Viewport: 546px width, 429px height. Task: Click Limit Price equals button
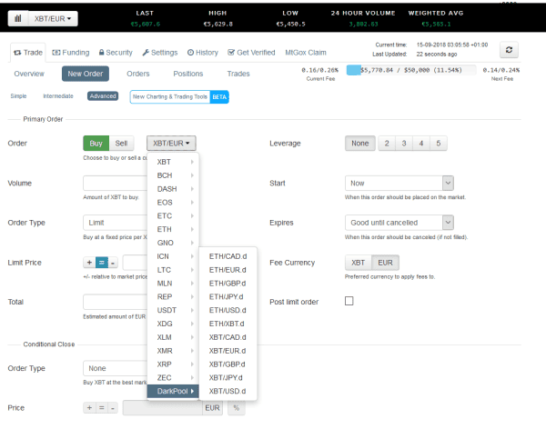[101, 263]
